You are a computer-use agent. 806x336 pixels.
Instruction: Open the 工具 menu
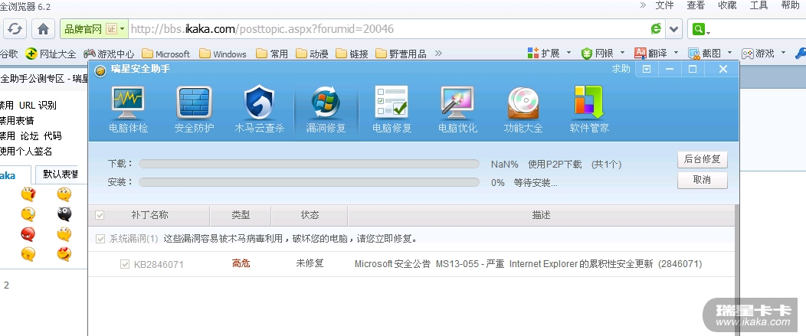click(758, 5)
